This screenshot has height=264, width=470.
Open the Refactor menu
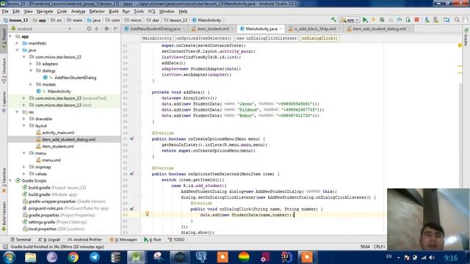click(x=97, y=12)
